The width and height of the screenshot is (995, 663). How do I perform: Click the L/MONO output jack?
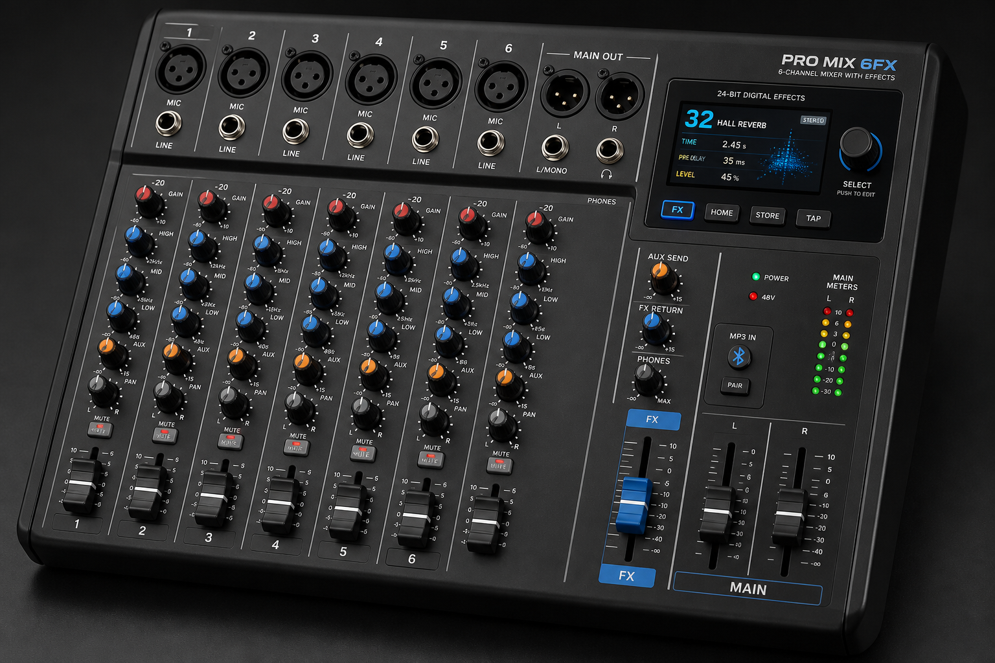555,147
